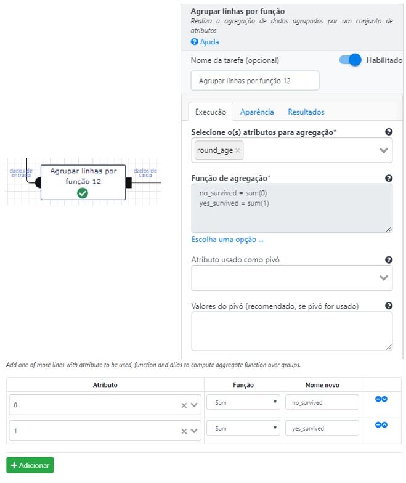Screen dimensions: 406x483
Task: Clear attribute 1 with its X icon
Action: tap(184, 431)
